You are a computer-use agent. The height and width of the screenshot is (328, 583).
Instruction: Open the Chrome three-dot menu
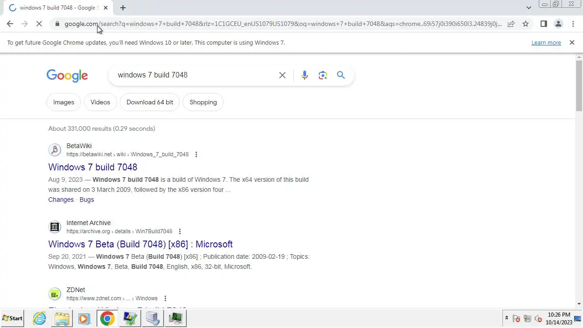pos(573,24)
